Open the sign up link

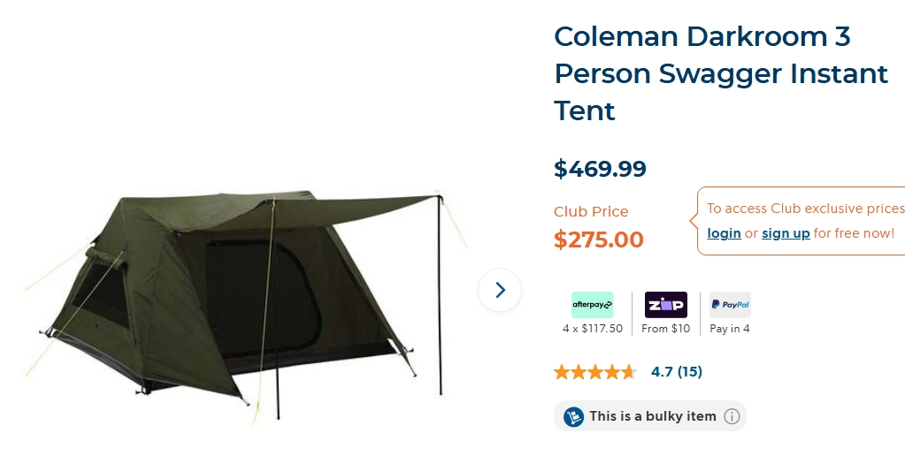tap(786, 233)
